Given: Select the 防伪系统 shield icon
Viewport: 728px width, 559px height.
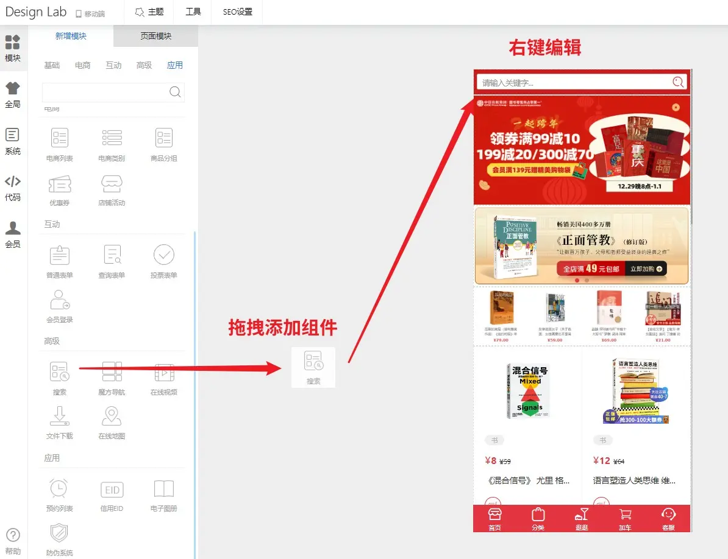Looking at the screenshot, I should click(x=60, y=533).
